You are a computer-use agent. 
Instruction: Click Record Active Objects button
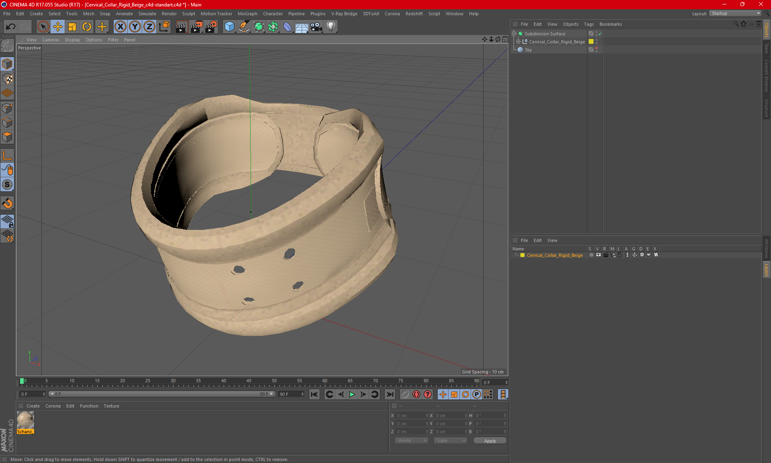(x=405, y=394)
